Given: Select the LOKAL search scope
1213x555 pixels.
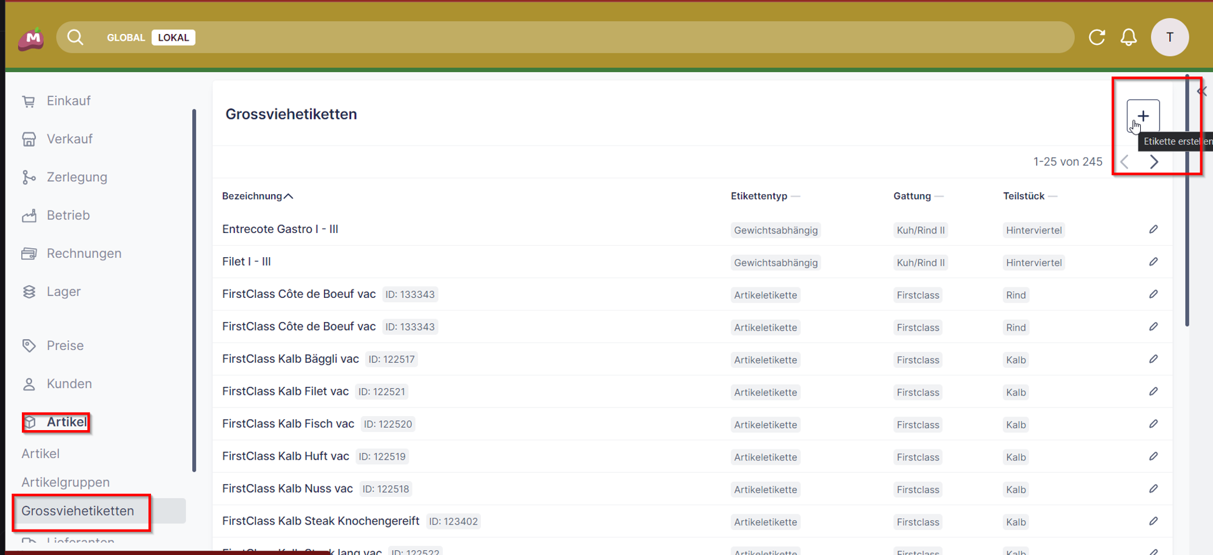Looking at the screenshot, I should (x=173, y=38).
